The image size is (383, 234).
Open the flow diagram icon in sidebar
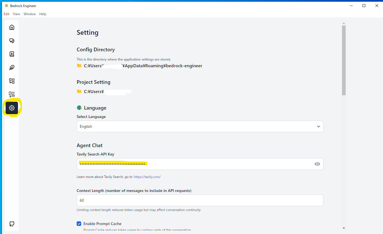click(12, 81)
